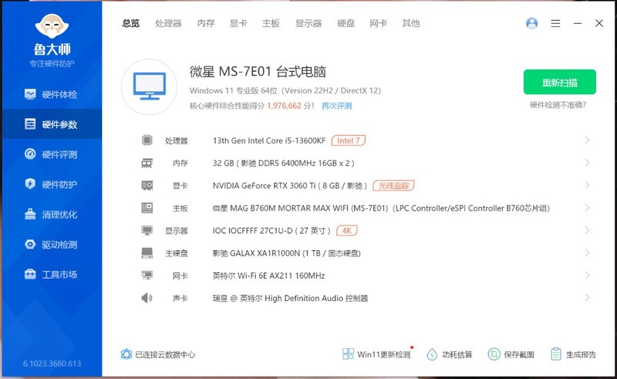This screenshot has height=379, width=617.
Task: Click 保存截图 to save screenshot
Action: pyautogui.click(x=511, y=354)
